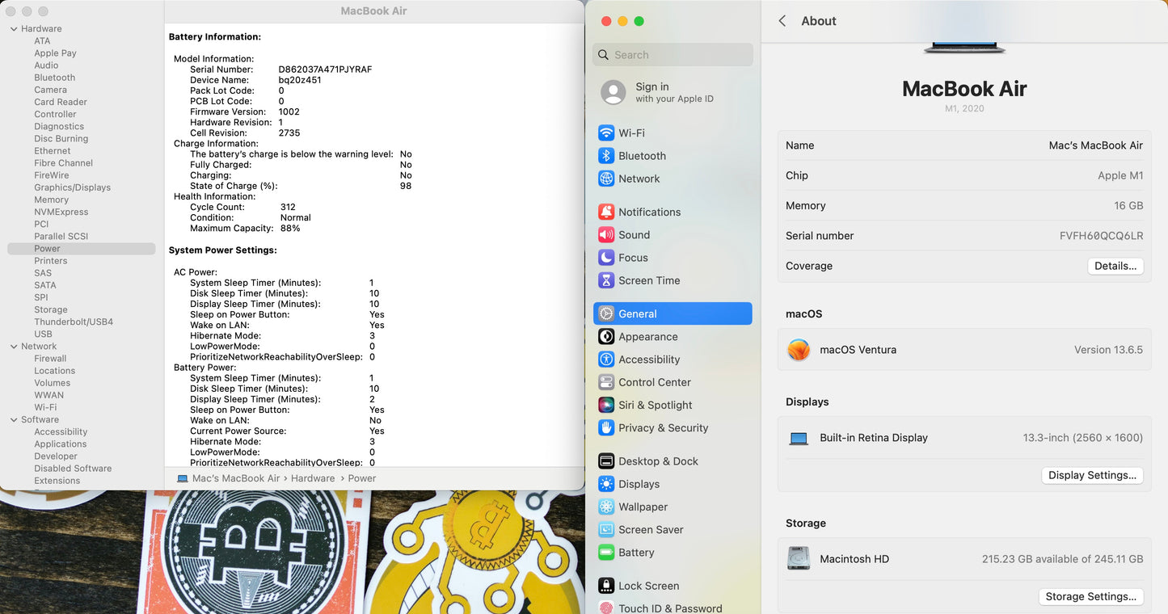Click the Bluetooth icon in System Settings
1168x614 pixels.
click(606, 156)
